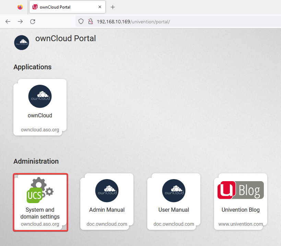Open a new tab with plus button
The image size is (281, 246).
pyautogui.click(x=113, y=7)
